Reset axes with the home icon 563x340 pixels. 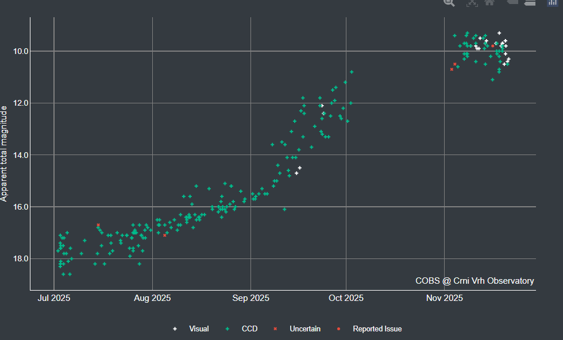coord(489,2)
